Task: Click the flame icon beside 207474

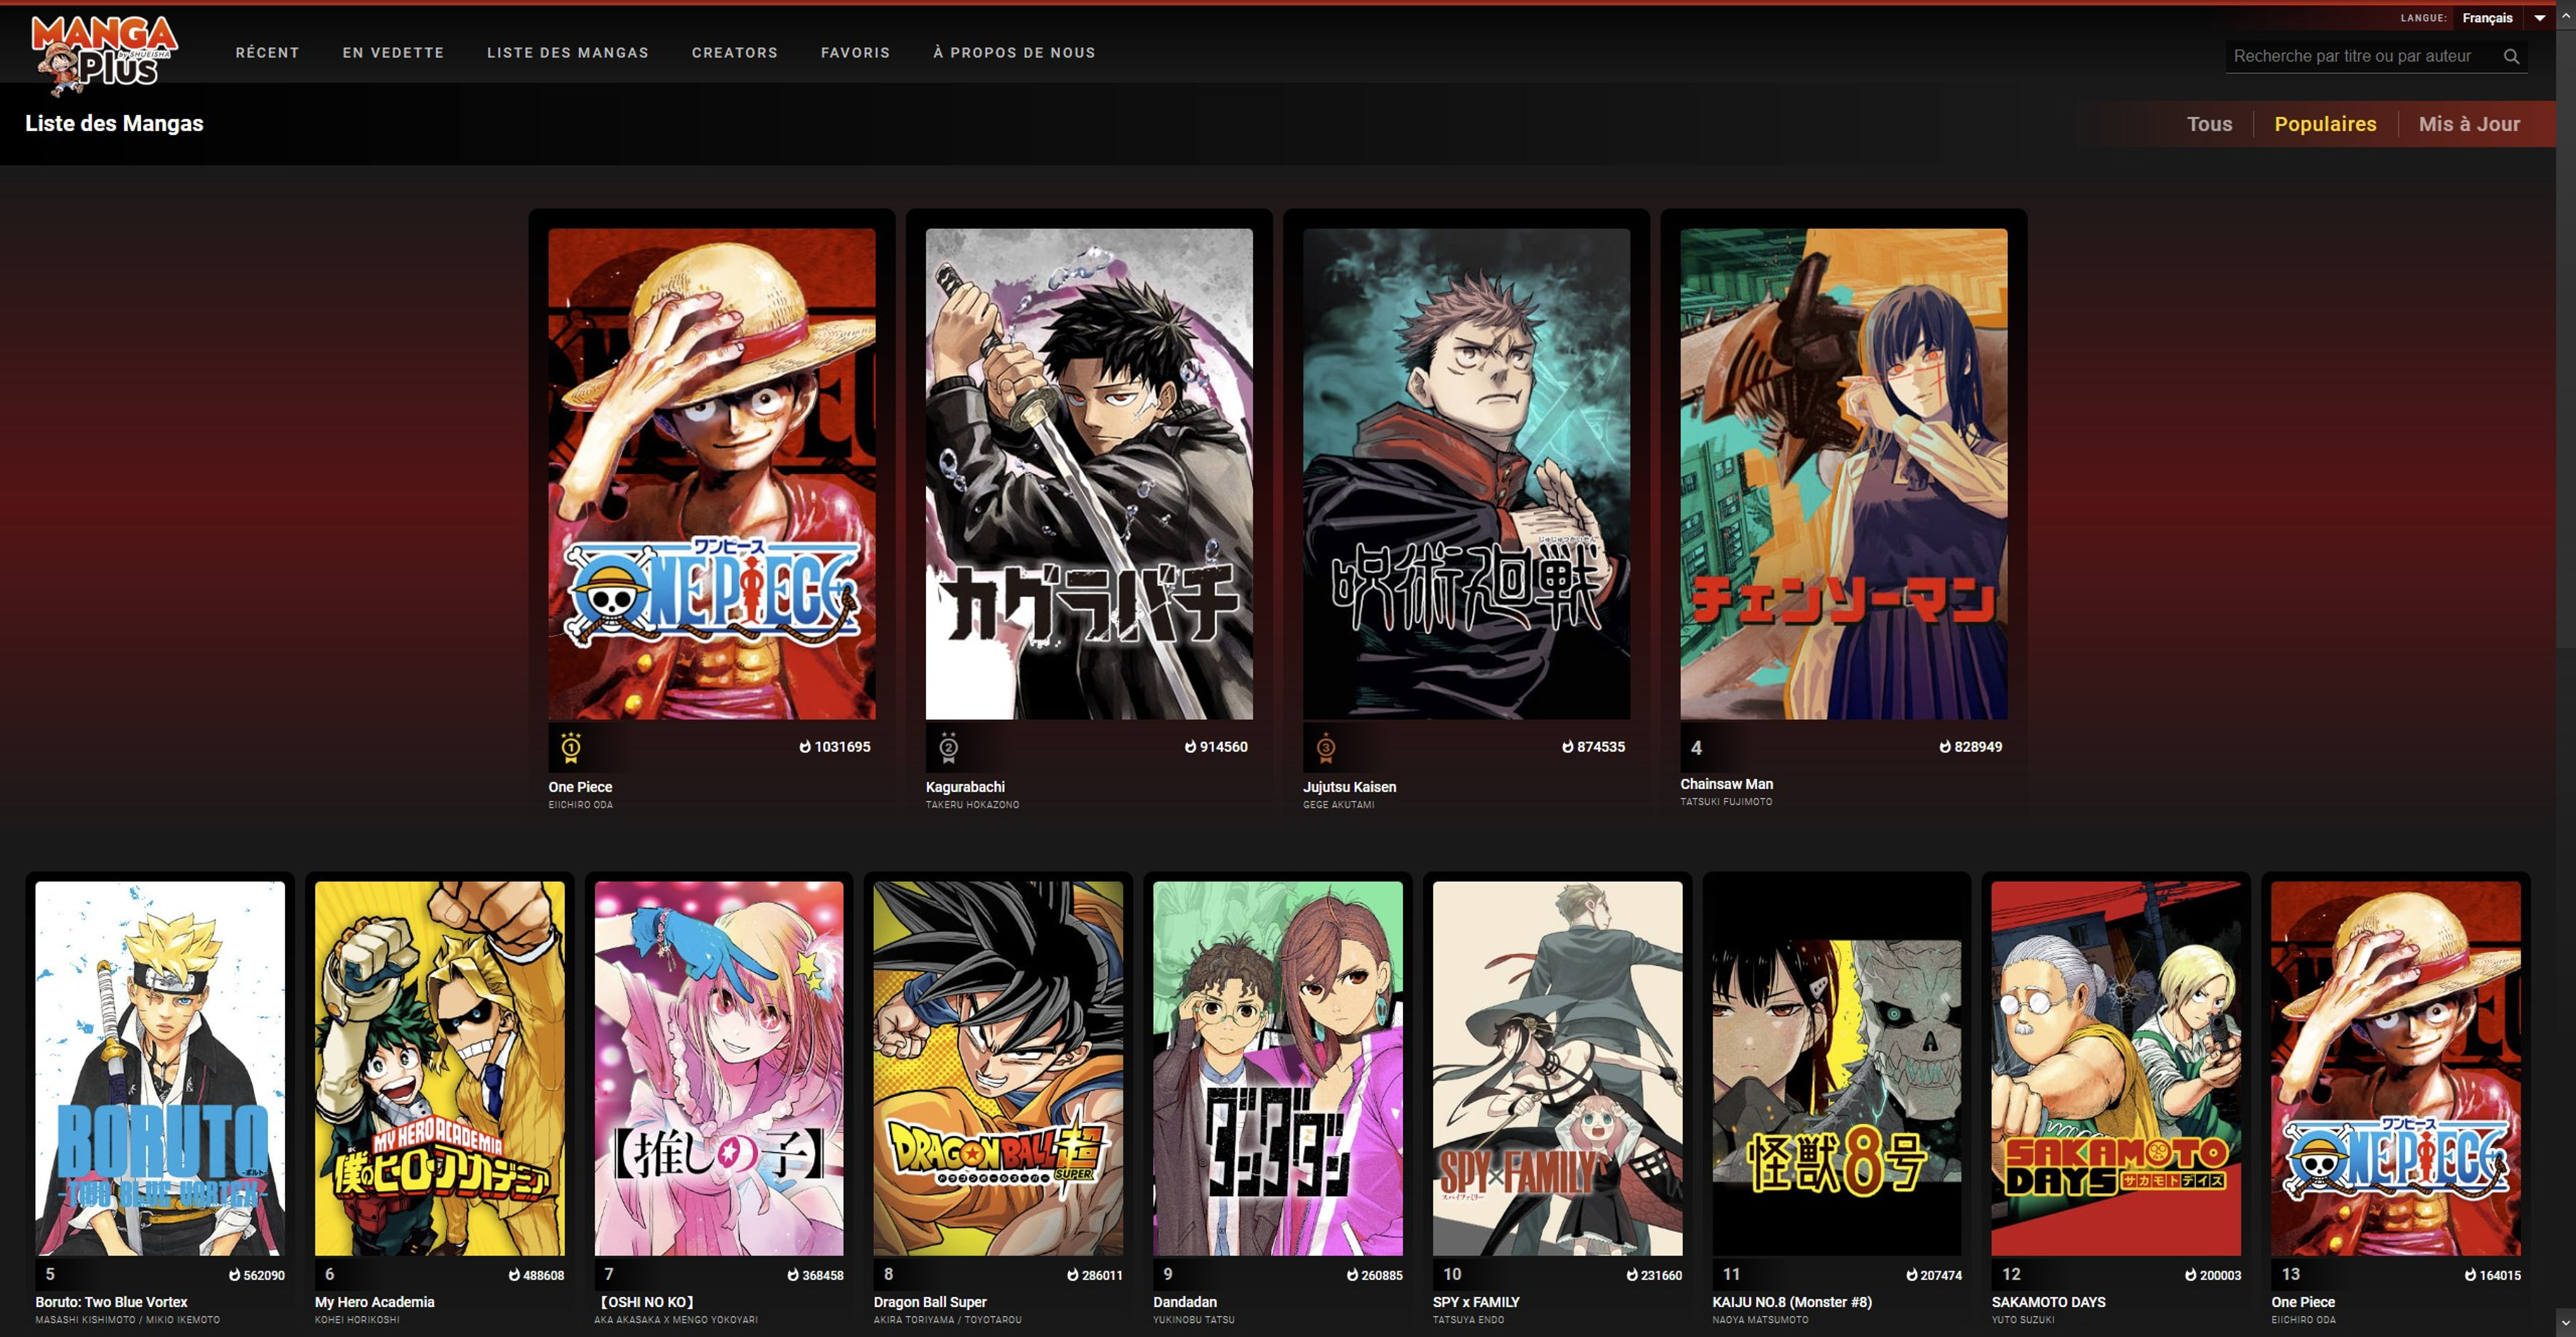Action: coord(1911,1275)
